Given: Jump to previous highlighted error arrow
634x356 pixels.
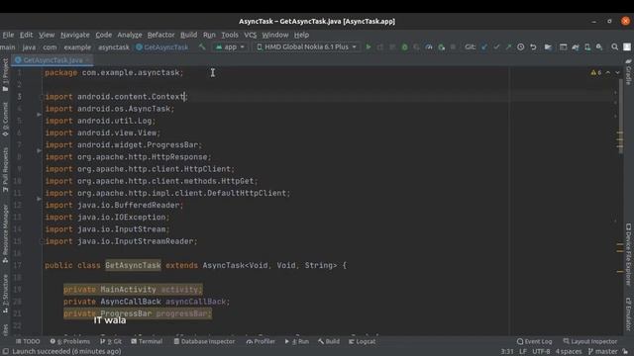Looking at the screenshot, I should (x=607, y=72).
